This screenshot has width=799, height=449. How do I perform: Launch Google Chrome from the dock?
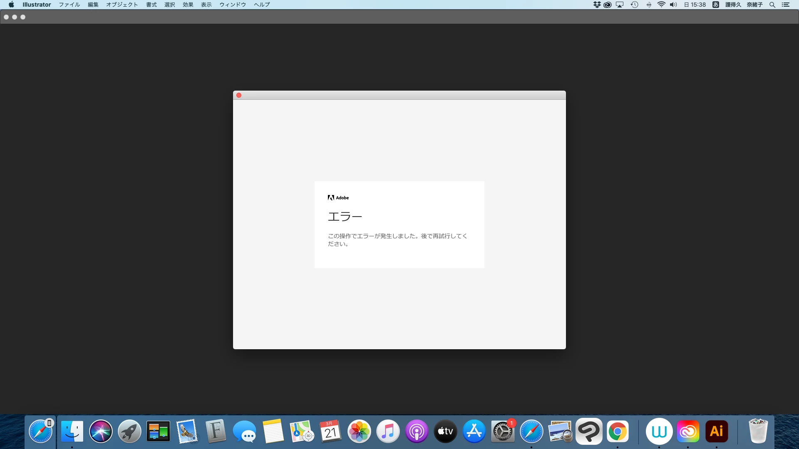pos(618,432)
